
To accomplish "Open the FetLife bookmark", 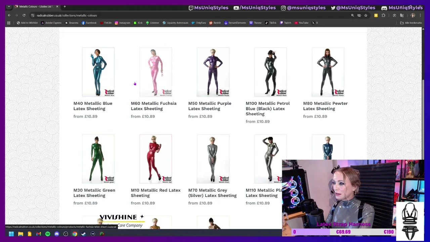I will [x=106, y=23].
